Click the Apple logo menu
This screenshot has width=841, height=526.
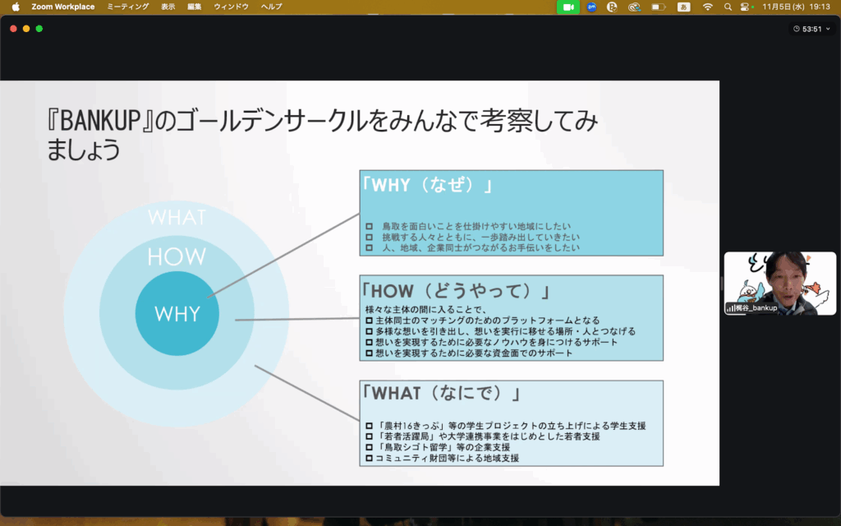click(16, 7)
